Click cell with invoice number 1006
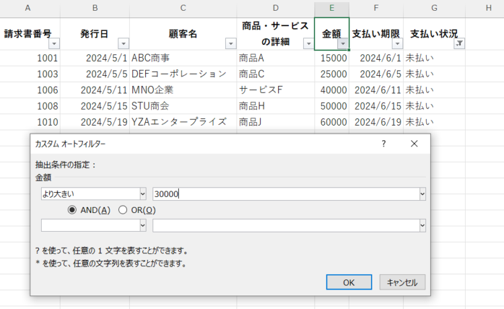Image resolution: width=504 pixels, height=309 pixels. pos(30,90)
